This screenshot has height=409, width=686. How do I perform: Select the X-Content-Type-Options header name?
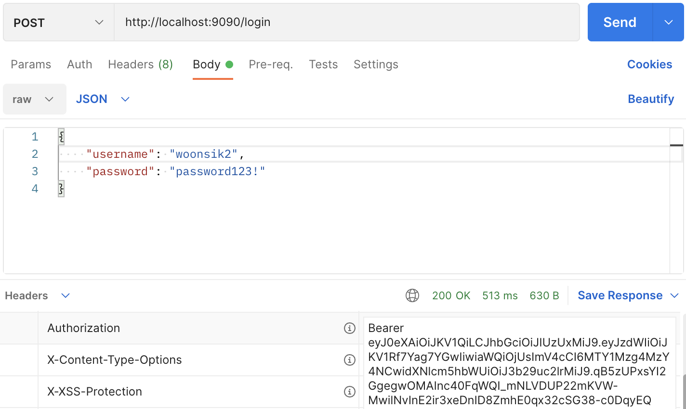[115, 360]
